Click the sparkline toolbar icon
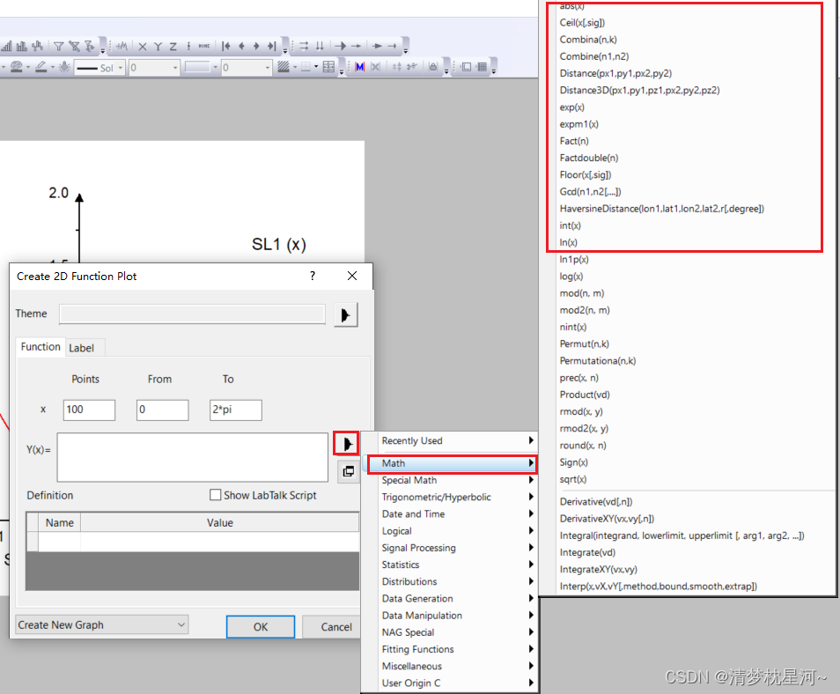The width and height of the screenshot is (840, 694). coord(122,46)
